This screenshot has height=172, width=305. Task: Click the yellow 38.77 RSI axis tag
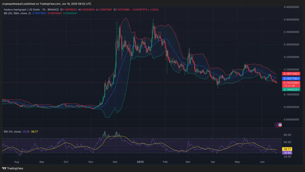[x=288, y=149]
